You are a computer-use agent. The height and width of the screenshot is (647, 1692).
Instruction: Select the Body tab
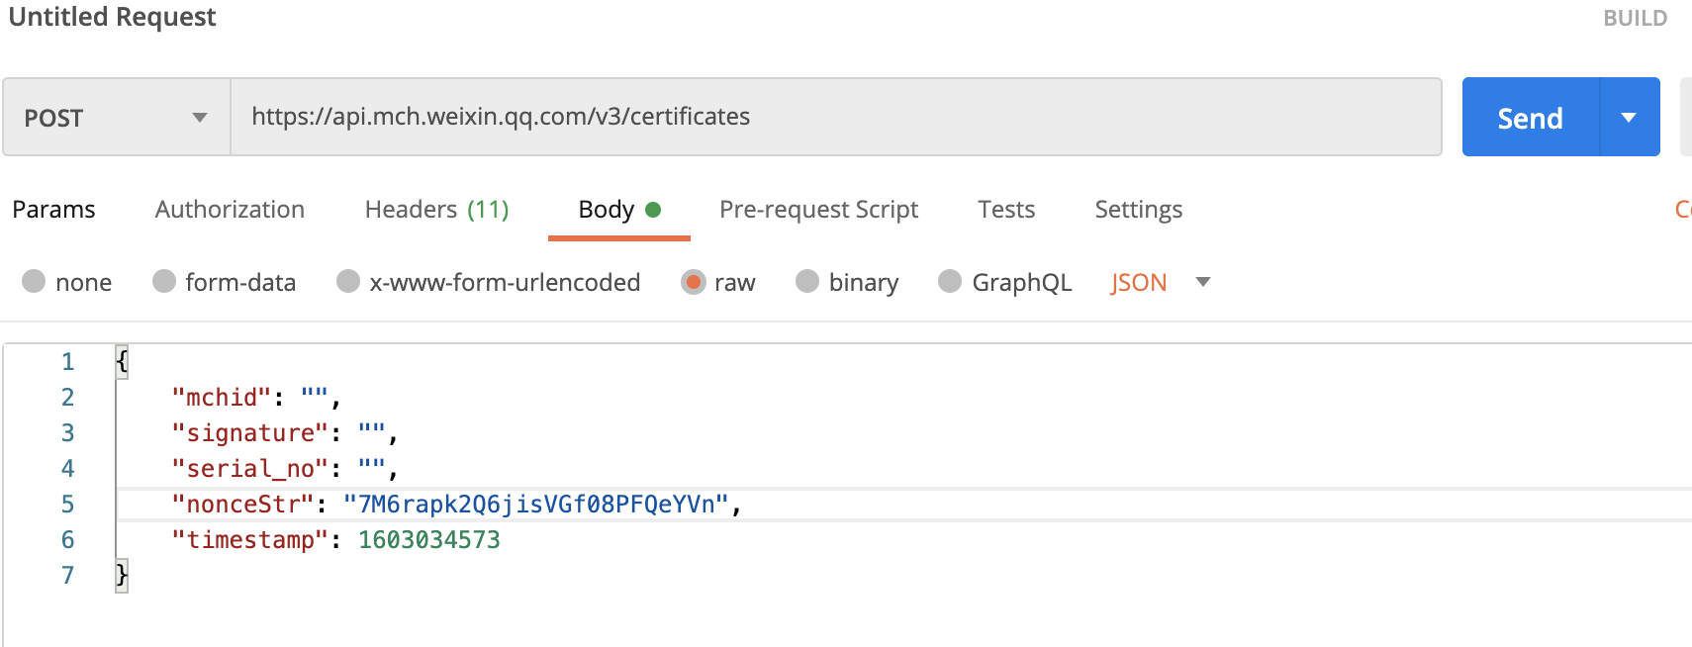(607, 210)
